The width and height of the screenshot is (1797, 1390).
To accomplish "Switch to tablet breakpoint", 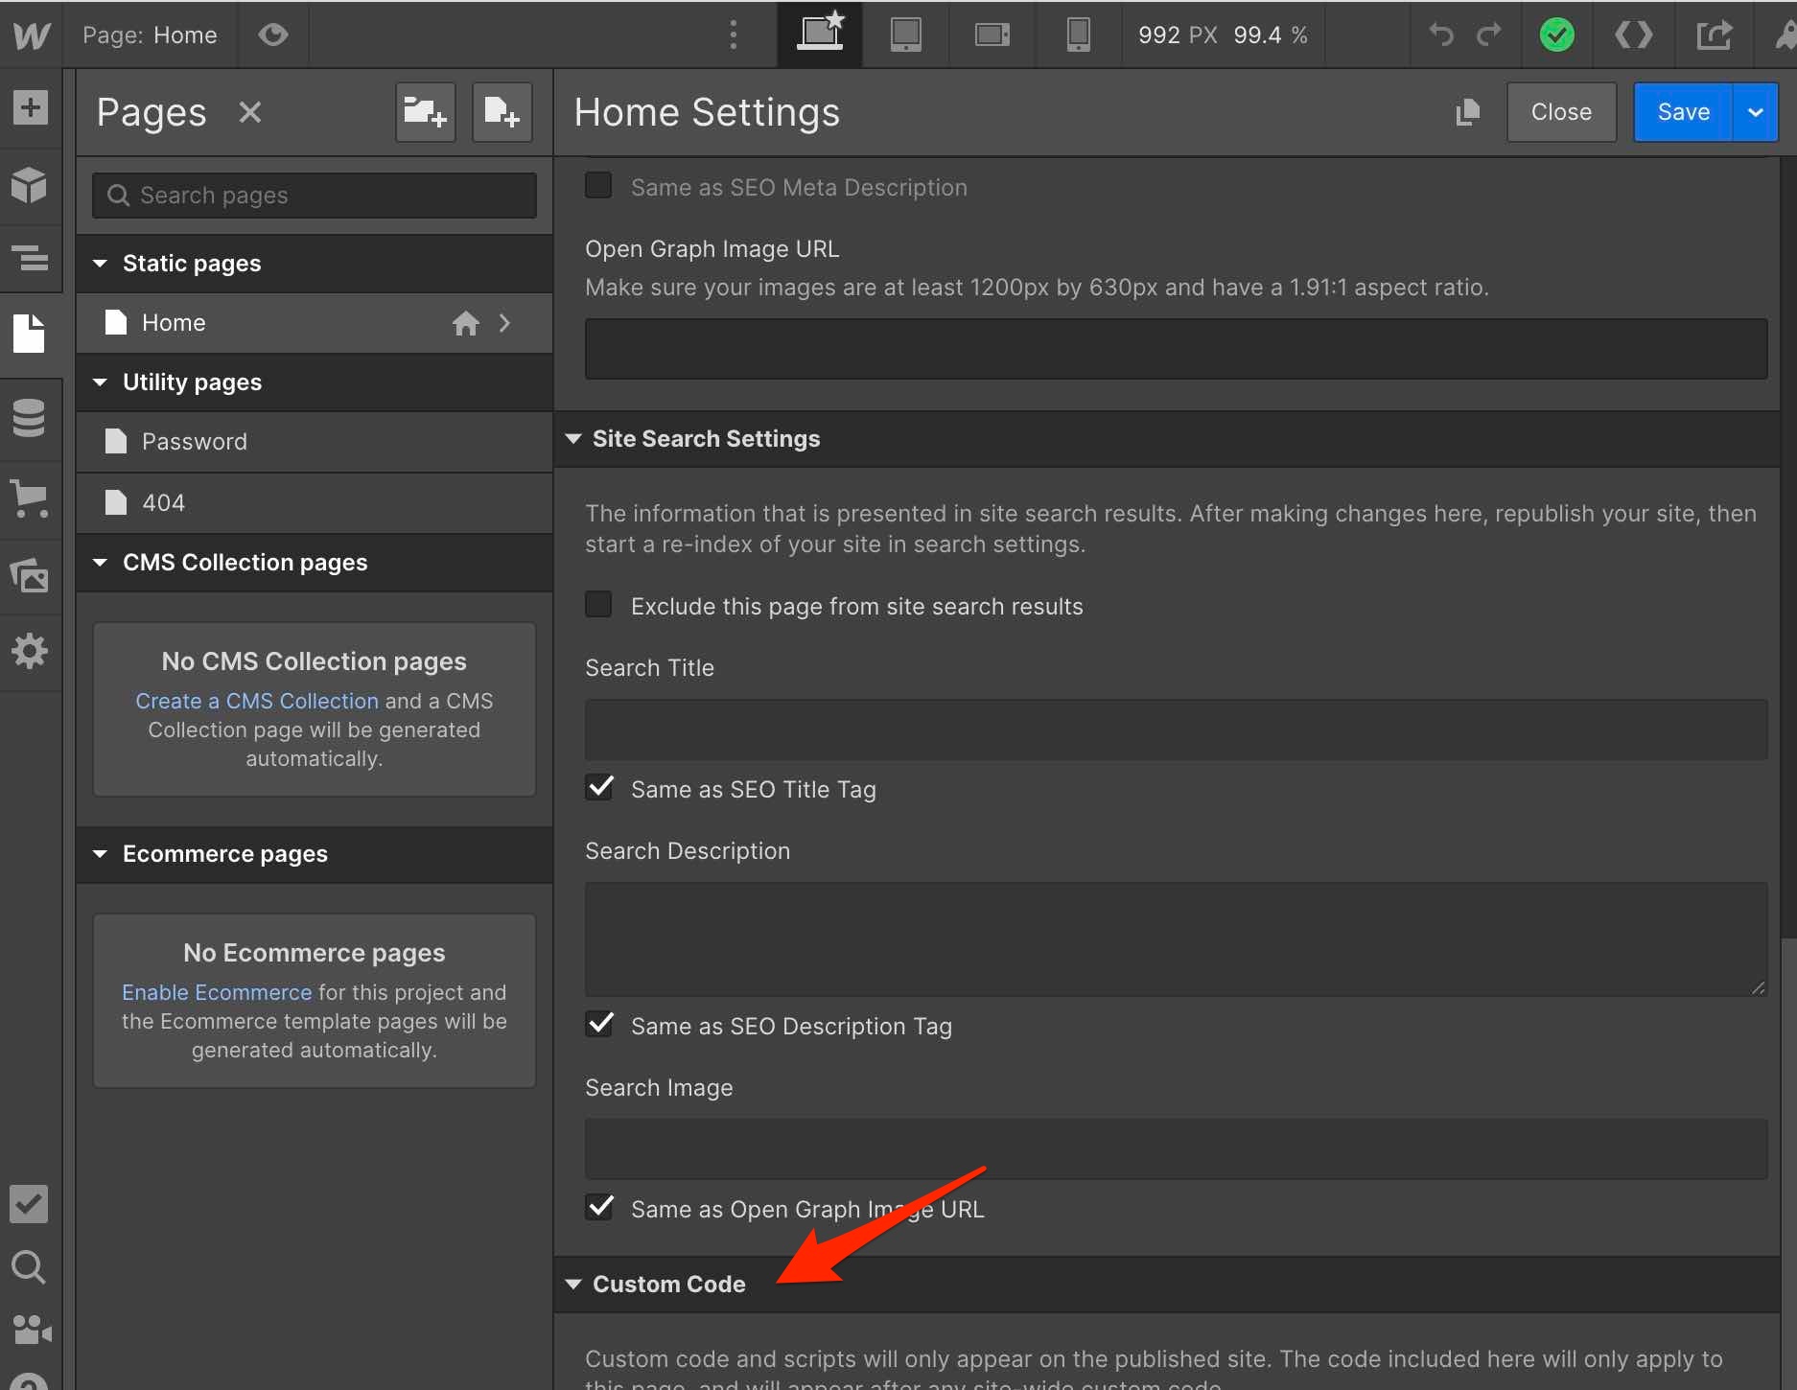I will click(905, 35).
